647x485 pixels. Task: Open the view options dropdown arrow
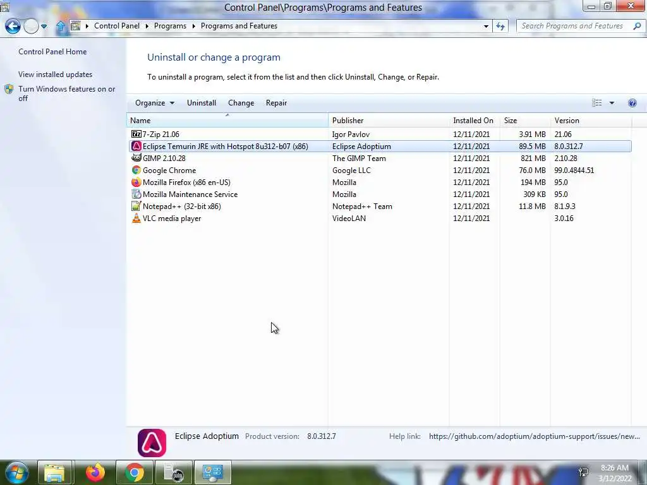[612, 103]
